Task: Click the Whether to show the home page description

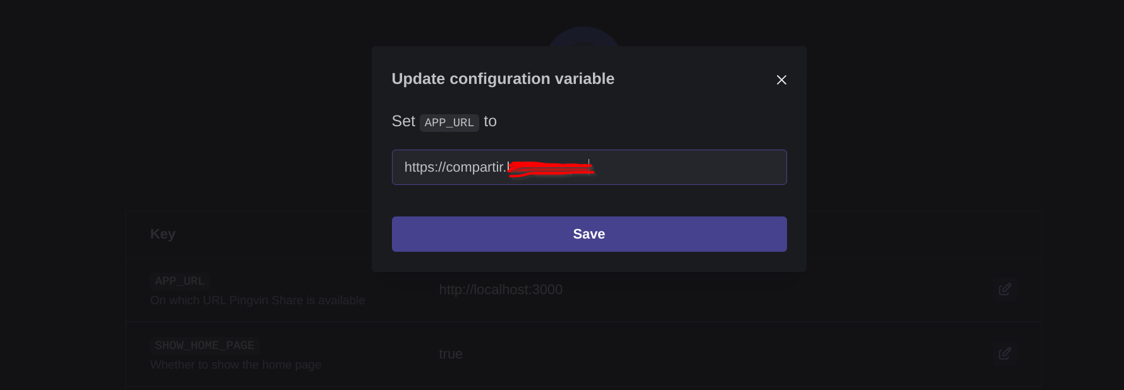Action: click(235, 365)
